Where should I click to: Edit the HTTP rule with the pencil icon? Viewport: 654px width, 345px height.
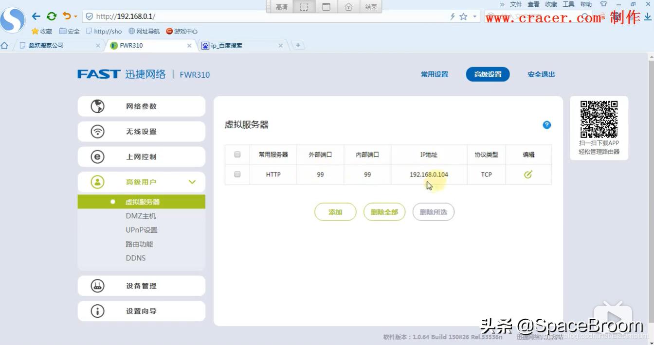pos(528,174)
